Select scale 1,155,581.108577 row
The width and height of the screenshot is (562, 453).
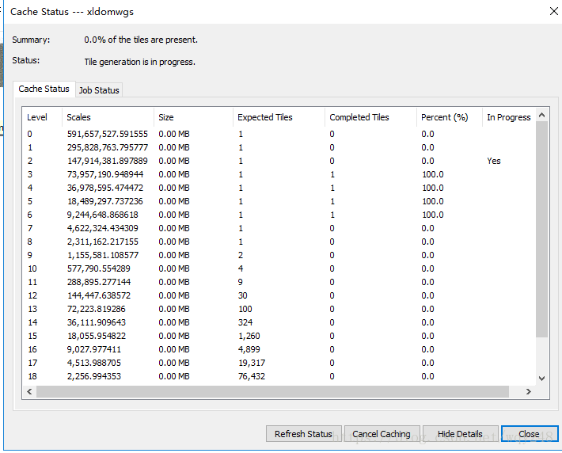[x=279, y=255]
